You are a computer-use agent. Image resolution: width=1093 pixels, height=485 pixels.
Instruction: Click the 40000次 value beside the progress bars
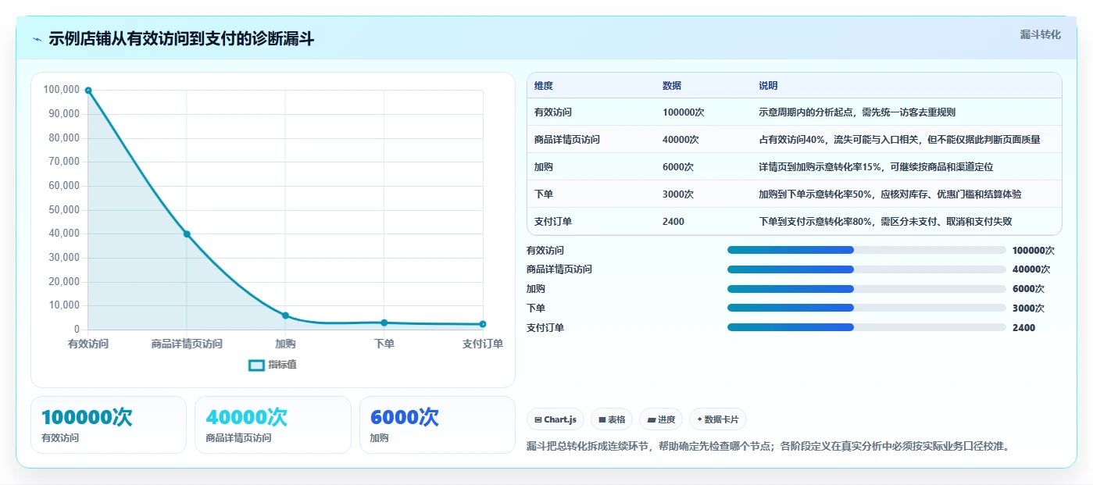pos(1031,269)
